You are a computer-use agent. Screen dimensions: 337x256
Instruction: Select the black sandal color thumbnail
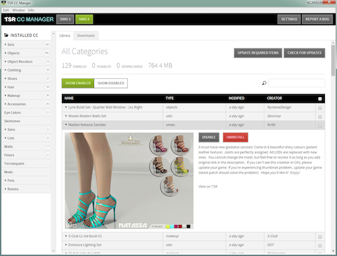click(x=159, y=166)
